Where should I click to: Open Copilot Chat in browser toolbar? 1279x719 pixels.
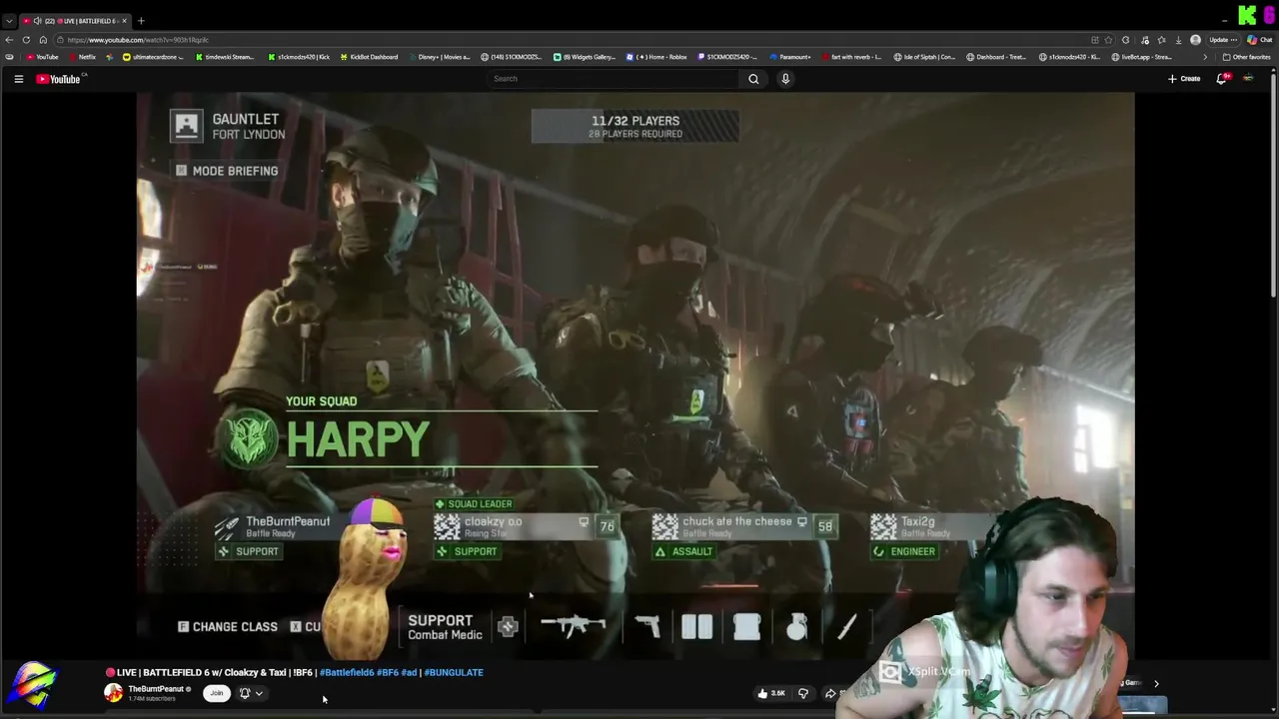coord(1259,40)
